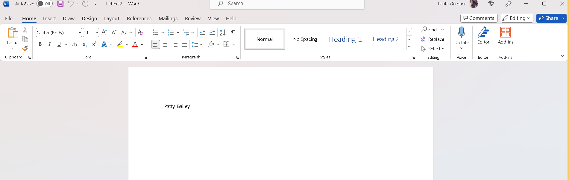
Task: Toggle underline formatting
Action: click(59, 44)
